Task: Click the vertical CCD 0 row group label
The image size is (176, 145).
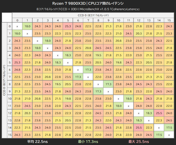Action: coord(4,80)
